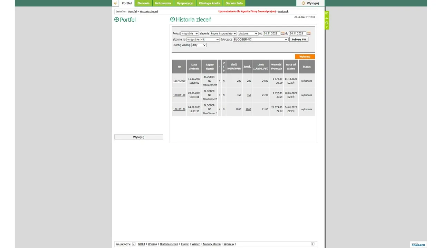Click the dropdown arrow icon left of Portfel tab
Screen dimensions: 442x248
point(115,3)
